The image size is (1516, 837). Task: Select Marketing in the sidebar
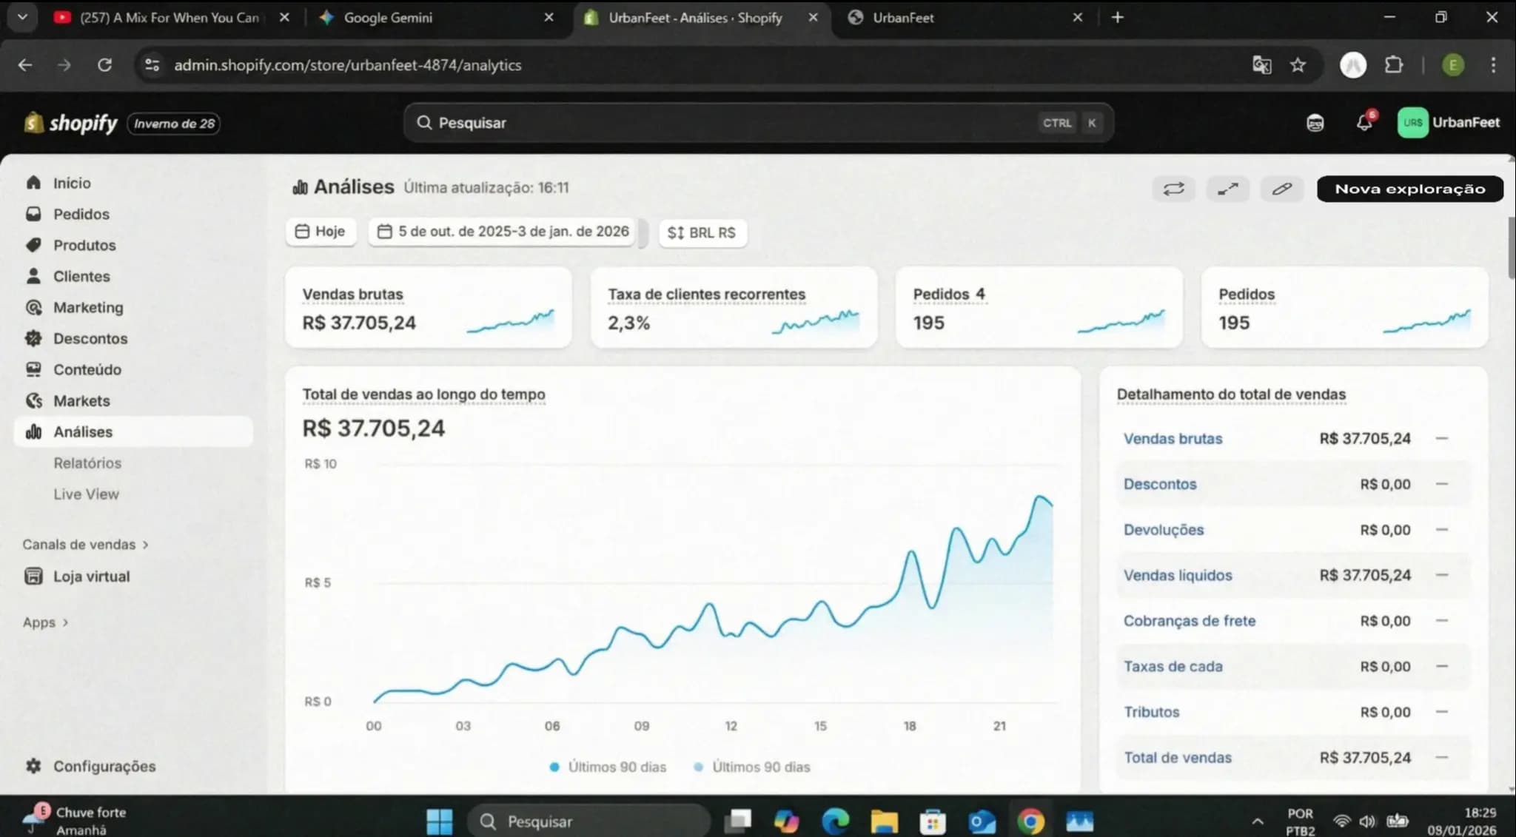(88, 307)
